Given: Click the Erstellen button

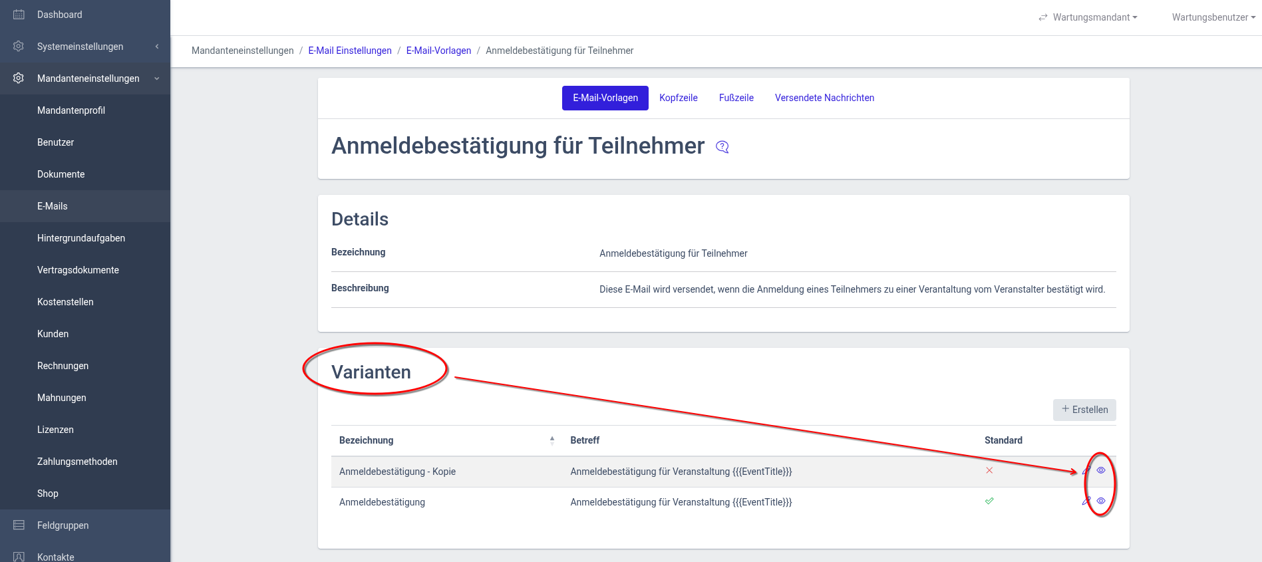Looking at the screenshot, I should [x=1084, y=410].
